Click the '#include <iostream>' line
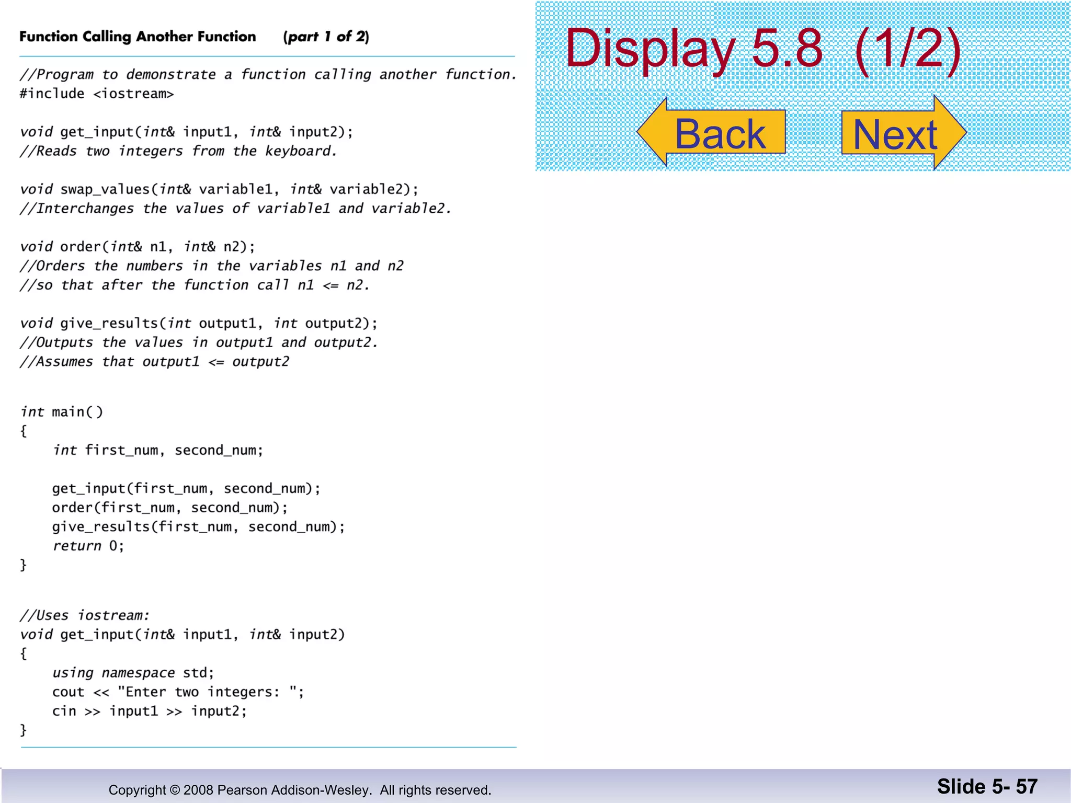Screen dimensions: 1071x803 [97, 94]
